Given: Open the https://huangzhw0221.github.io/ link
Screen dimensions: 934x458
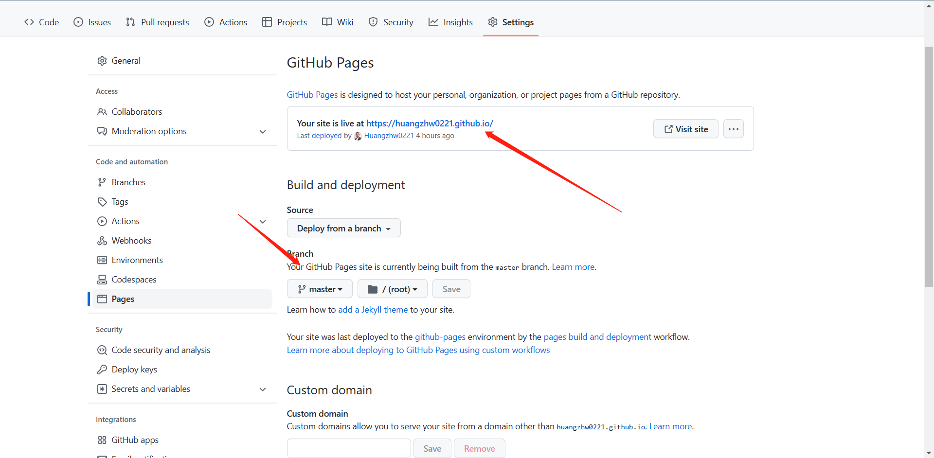Looking at the screenshot, I should coord(430,123).
